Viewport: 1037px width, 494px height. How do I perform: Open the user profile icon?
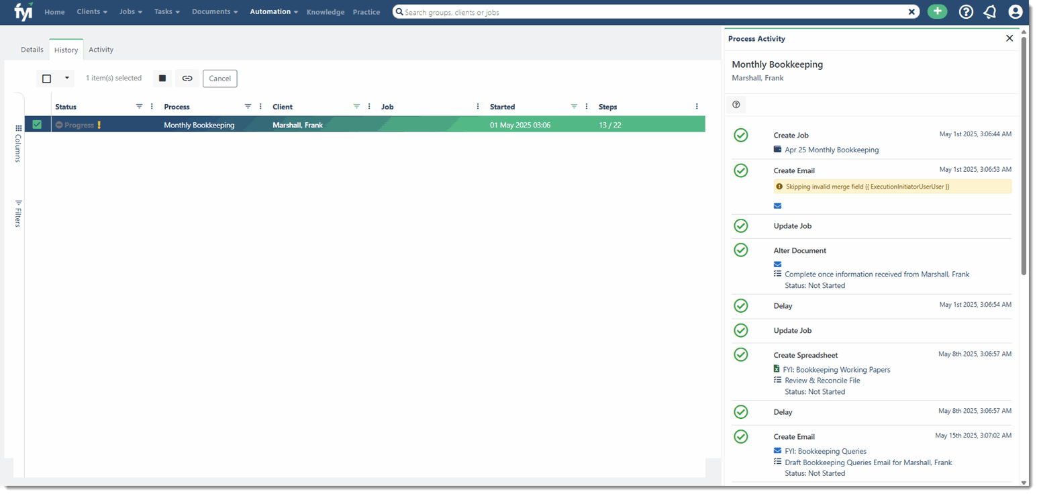pos(1015,11)
